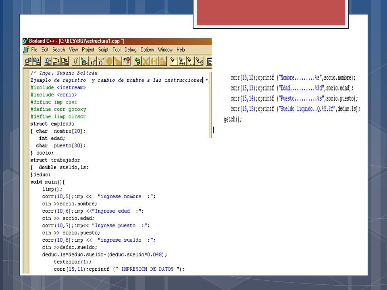Click the Borland C++ title bar app icon
The height and width of the screenshot is (290, 387).
click(25, 41)
